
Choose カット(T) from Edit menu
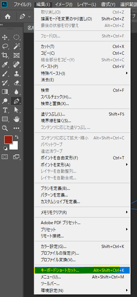82,46
